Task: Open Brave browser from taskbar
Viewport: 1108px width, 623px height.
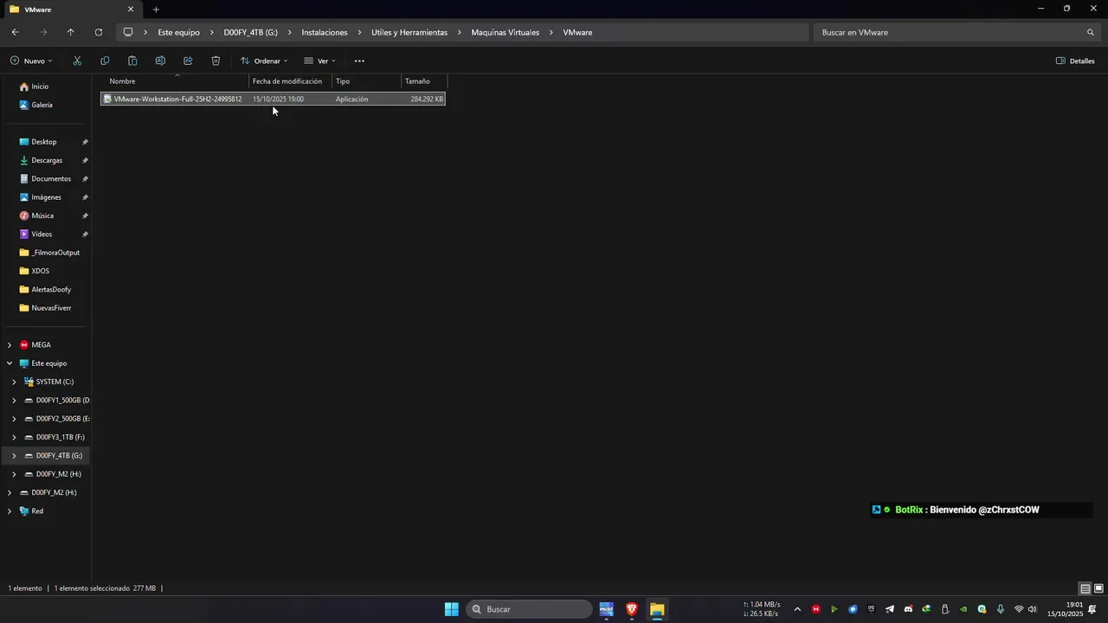Action: click(x=632, y=609)
